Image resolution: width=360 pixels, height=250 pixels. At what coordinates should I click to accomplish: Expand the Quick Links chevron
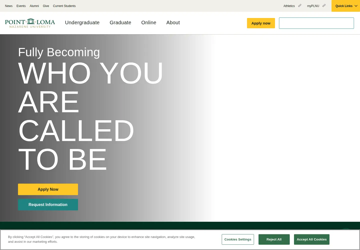356,6
